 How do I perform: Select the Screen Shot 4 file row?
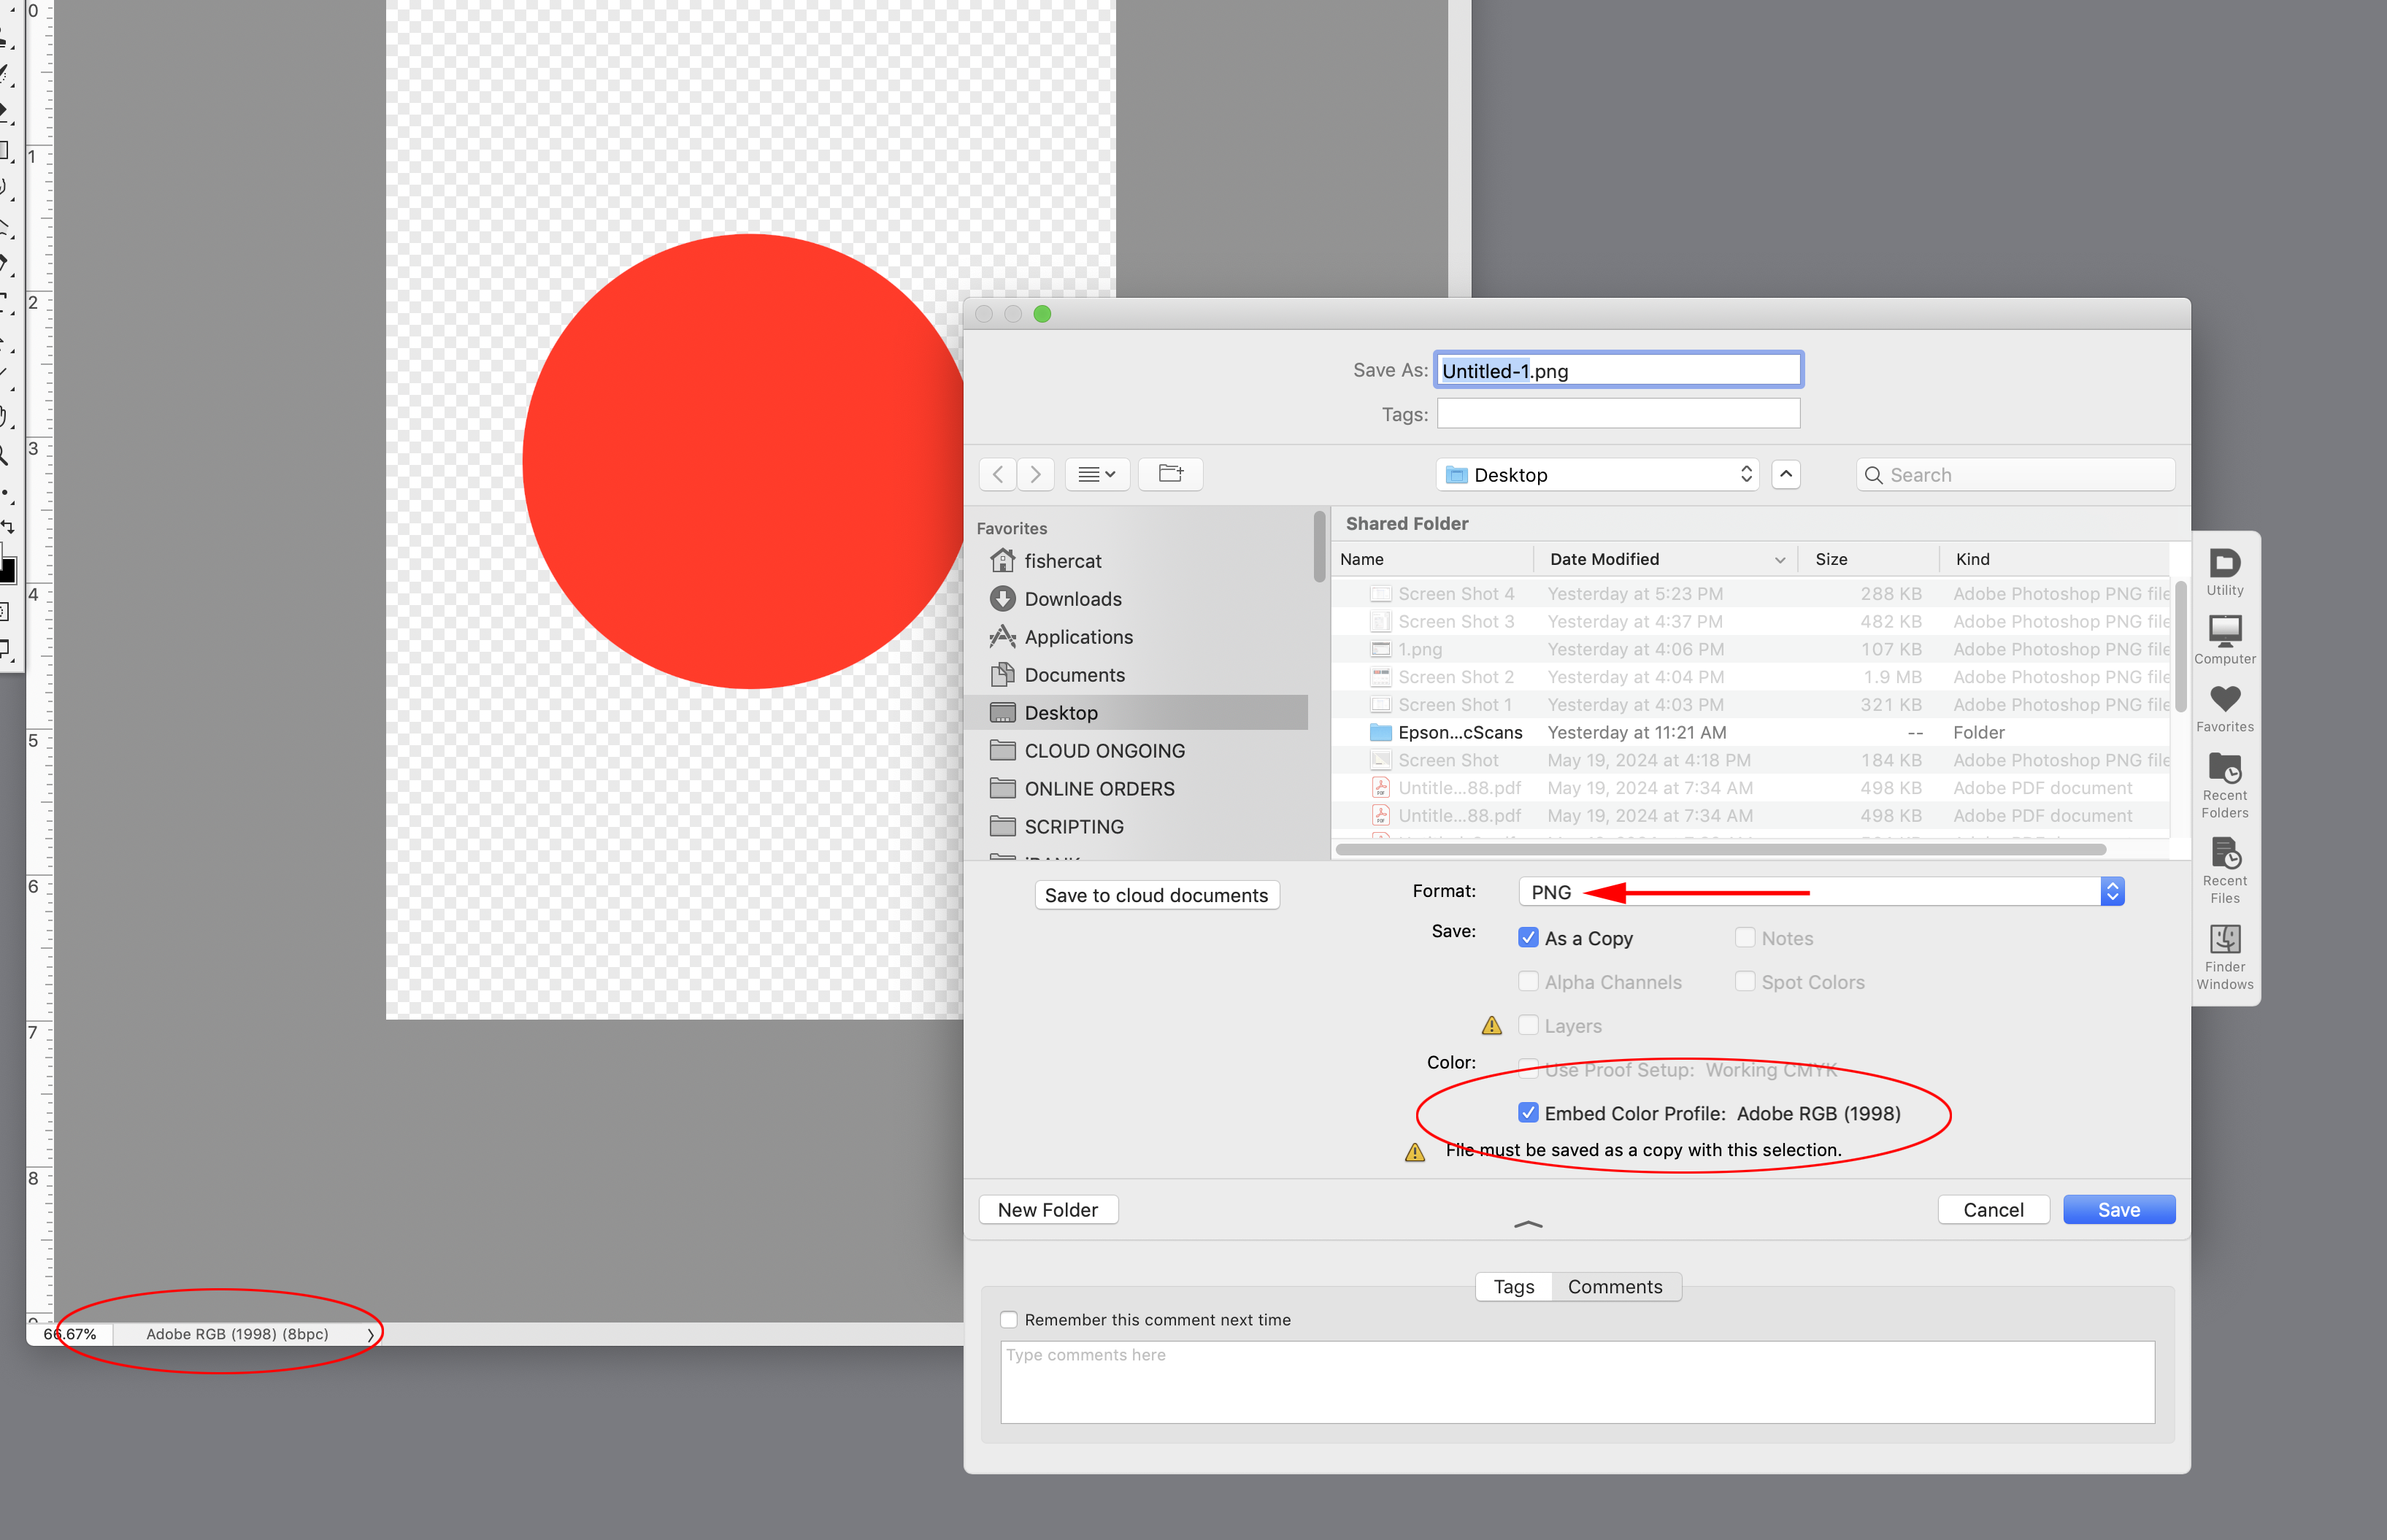(x=1456, y=593)
